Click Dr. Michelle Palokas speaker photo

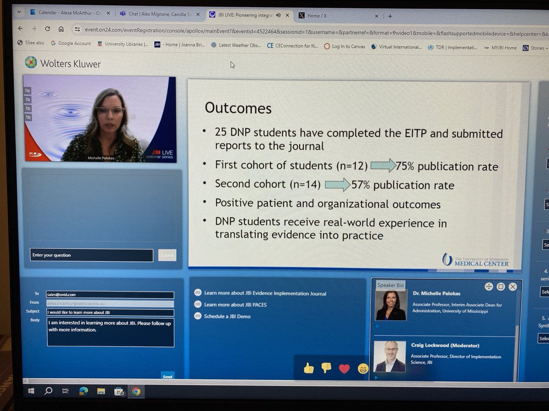pyautogui.click(x=390, y=306)
